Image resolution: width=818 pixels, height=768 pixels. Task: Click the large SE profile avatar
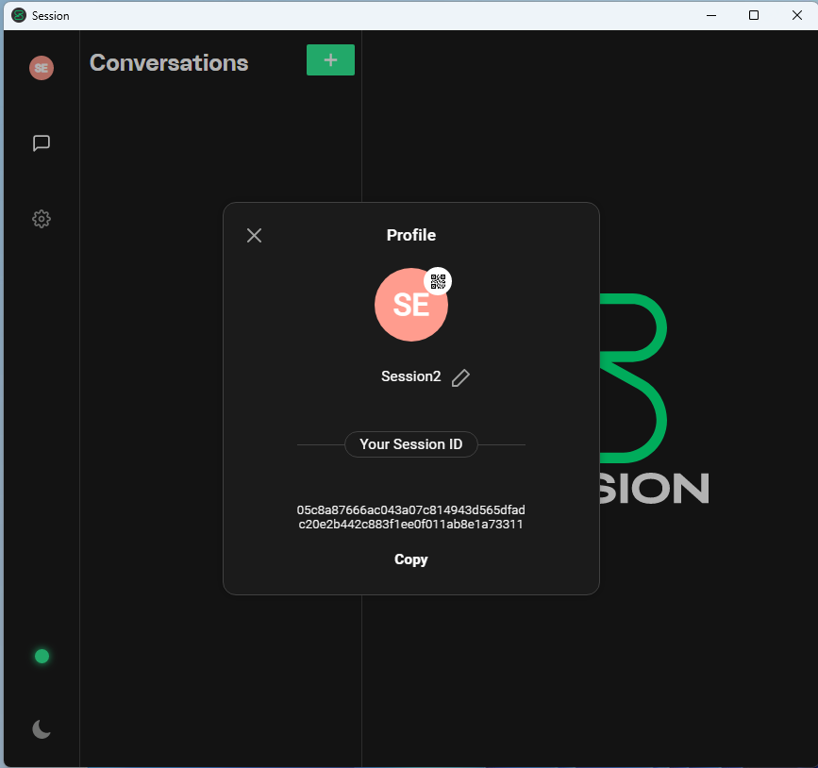point(411,305)
